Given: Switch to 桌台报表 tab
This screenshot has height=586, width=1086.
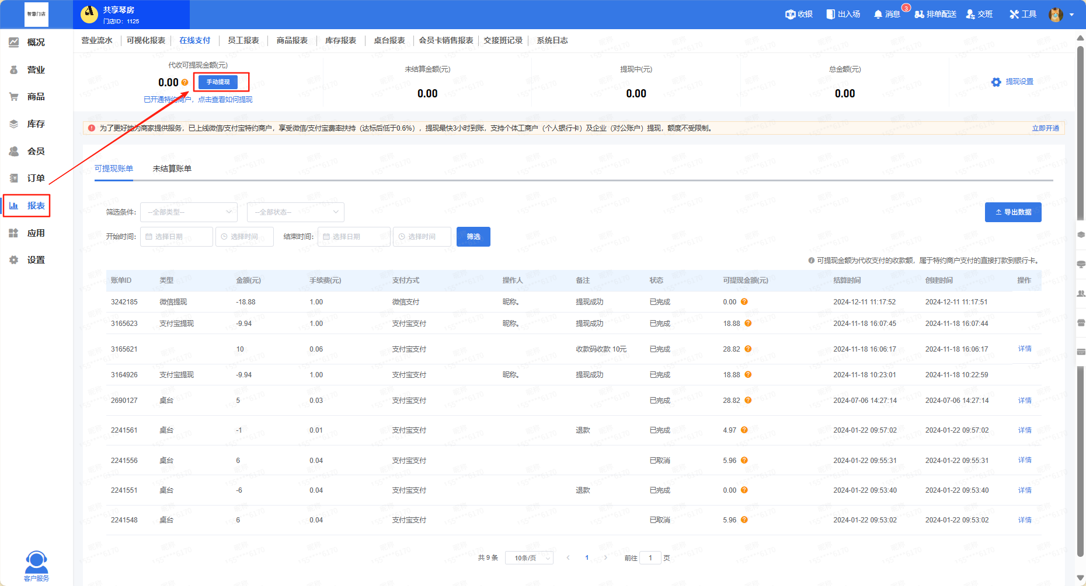Looking at the screenshot, I should [x=389, y=41].
